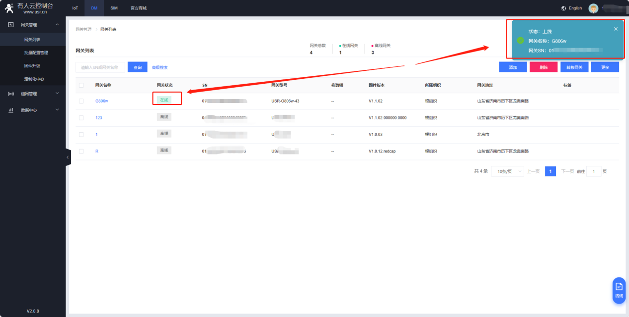Close the 上线 status notification
629x317 pixels.
coord(616,29)
